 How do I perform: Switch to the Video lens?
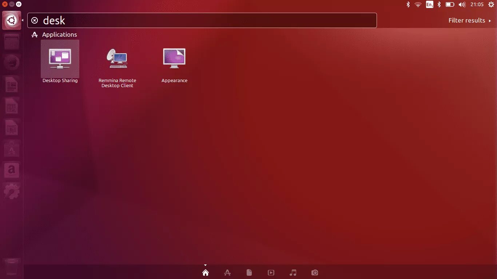click(x=271, y=272)
